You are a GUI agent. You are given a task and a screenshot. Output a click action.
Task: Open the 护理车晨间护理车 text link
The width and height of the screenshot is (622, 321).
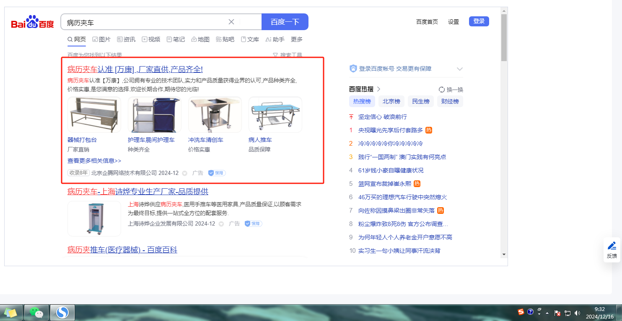pos(151,140)
